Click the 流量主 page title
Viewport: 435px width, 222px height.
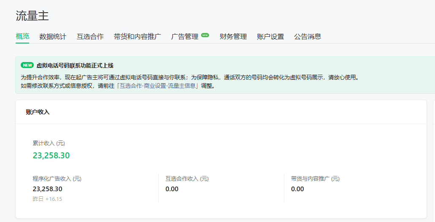[x=33, y=16]
